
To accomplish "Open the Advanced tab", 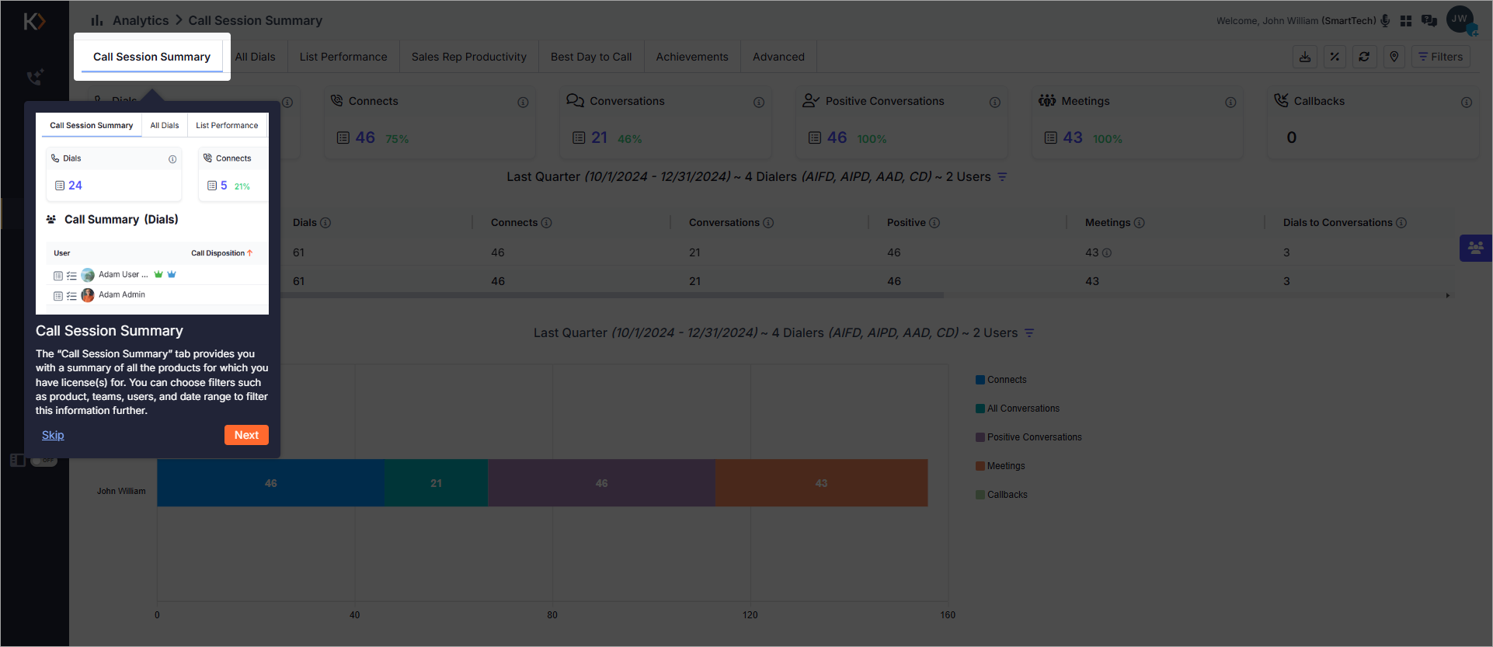I will click(778, 57).
